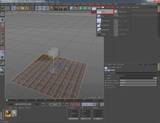The width and height of the screenshot is (160, 123).
Task: Click the Record Active Objects button
Action: (71, 104)
